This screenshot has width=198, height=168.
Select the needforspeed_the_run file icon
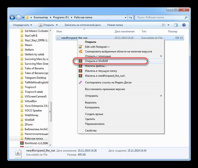click(58, 38)
